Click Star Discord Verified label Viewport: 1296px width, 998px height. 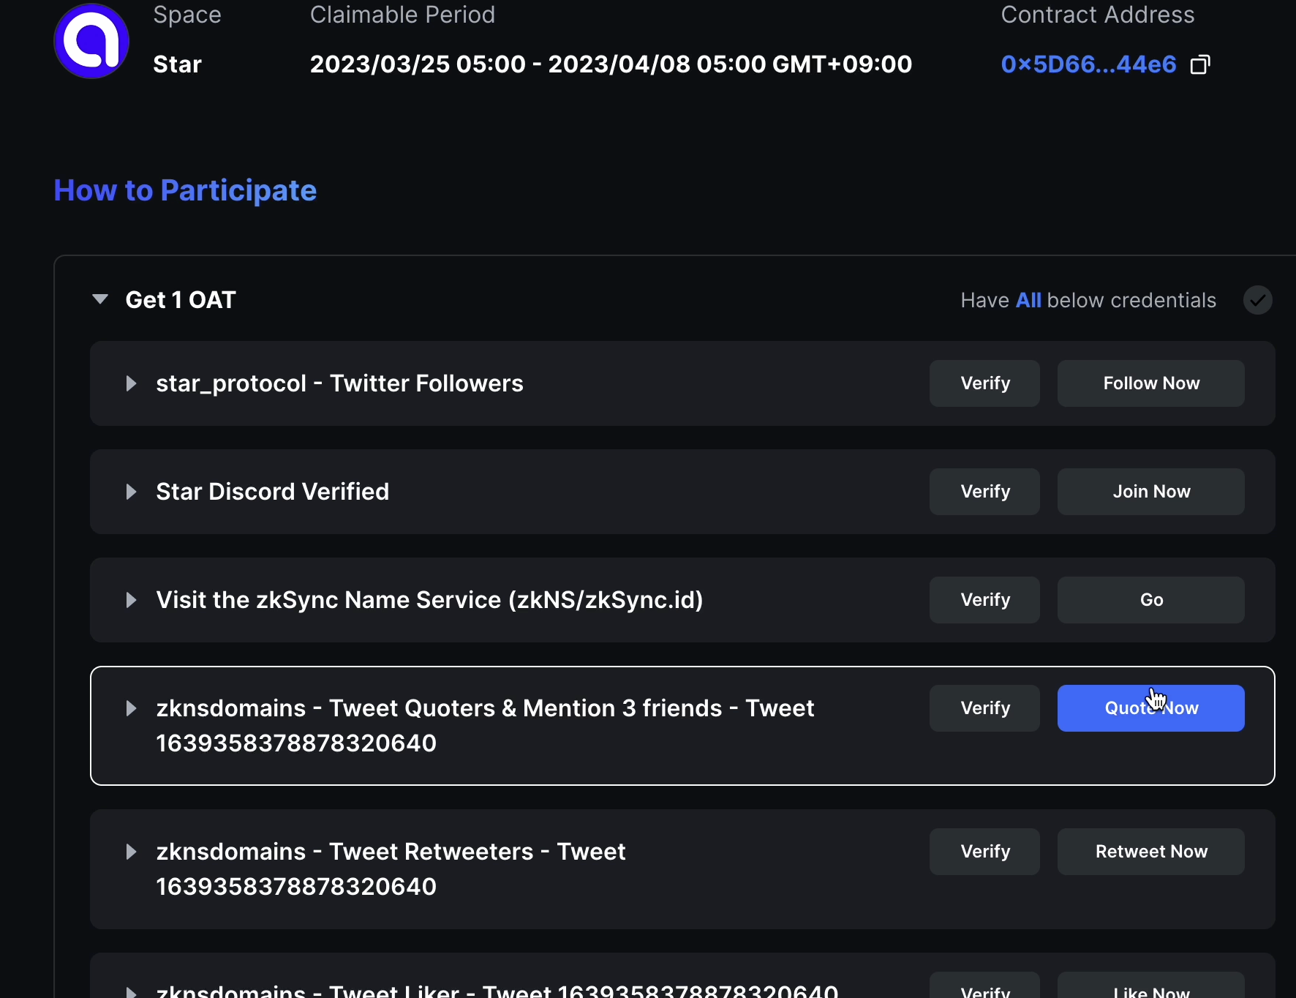tap(272, 492)
